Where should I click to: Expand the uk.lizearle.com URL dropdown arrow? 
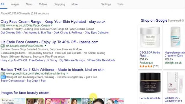tap(45, 46)
